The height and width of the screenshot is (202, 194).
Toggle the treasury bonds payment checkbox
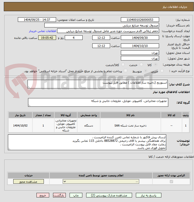[125, 70]
